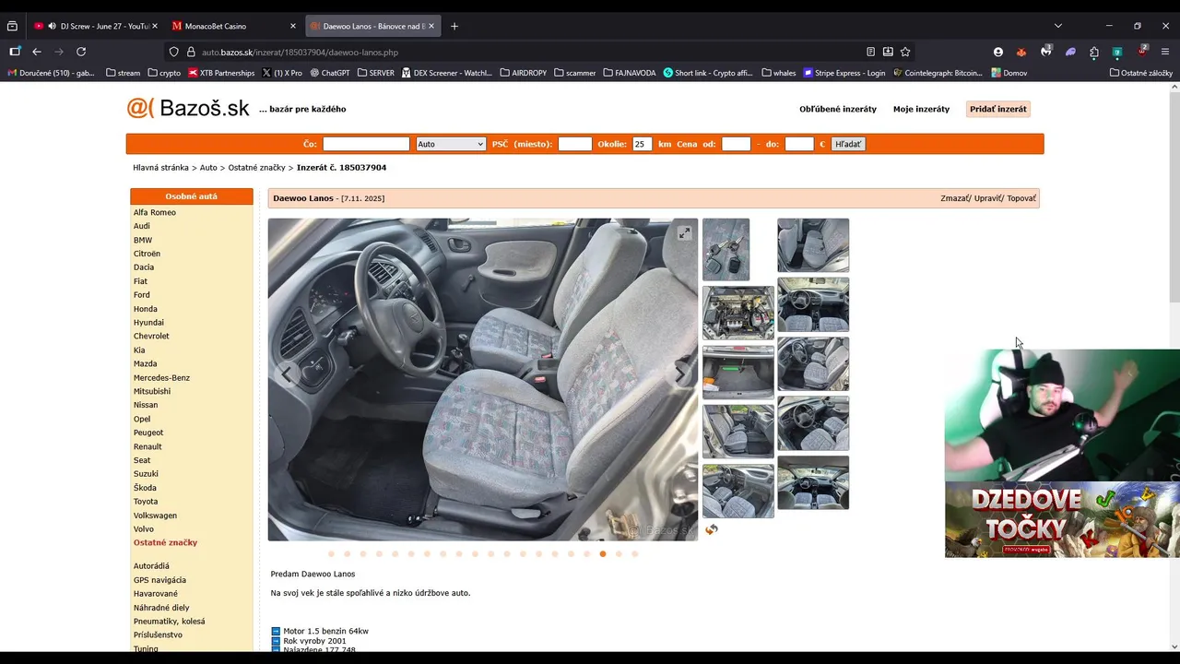Open the Ostatné záložky folder
This screenshot has width=1180, height=664.
[x=1141, y=73]
